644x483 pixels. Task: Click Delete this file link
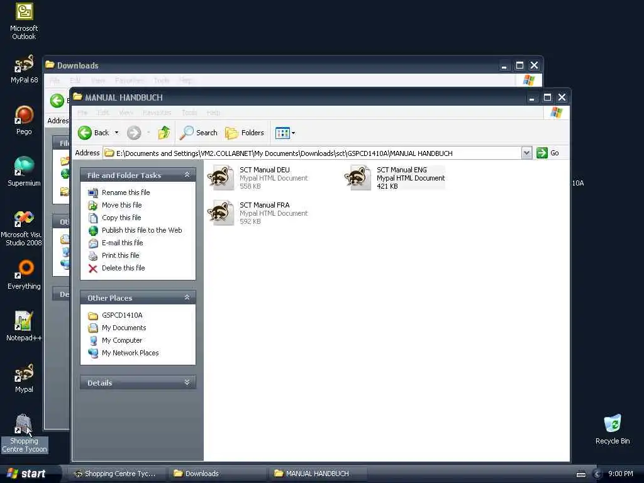123,268
